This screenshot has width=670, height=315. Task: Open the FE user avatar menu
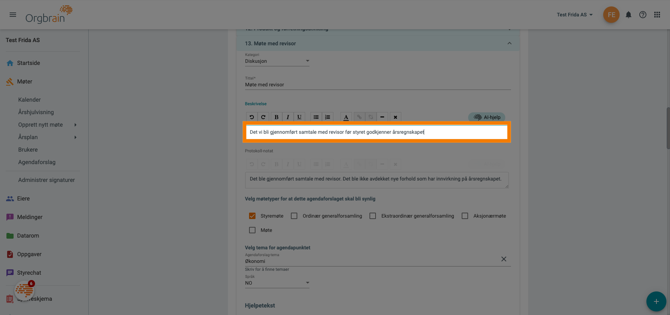611,15
